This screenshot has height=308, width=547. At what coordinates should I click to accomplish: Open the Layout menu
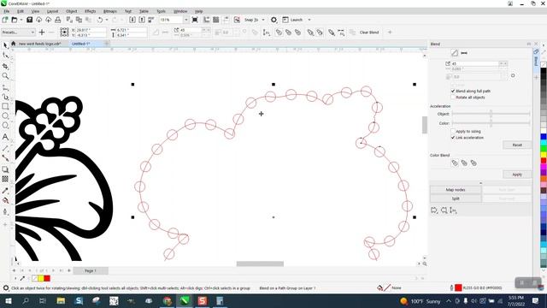(53, 11)
